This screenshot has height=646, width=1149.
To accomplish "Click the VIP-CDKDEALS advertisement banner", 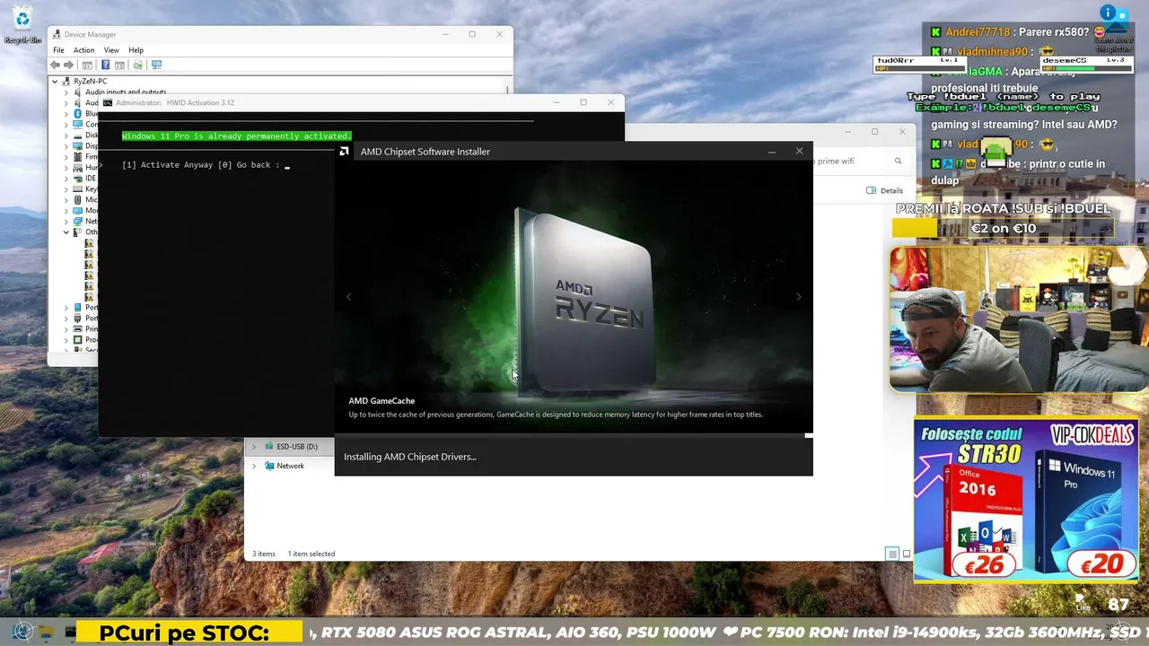I will pos(1026,500).
